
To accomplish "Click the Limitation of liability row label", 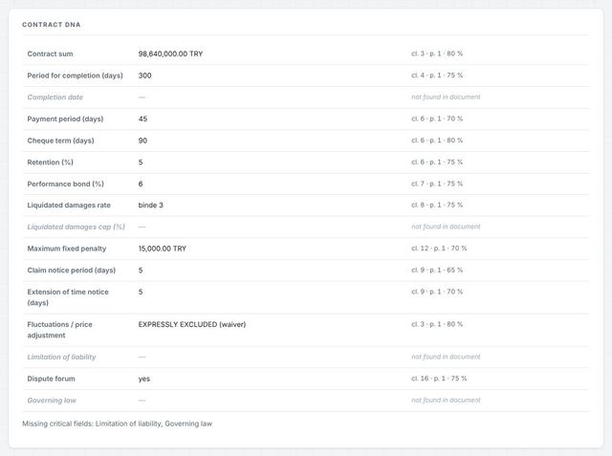I will pos(61,357).
